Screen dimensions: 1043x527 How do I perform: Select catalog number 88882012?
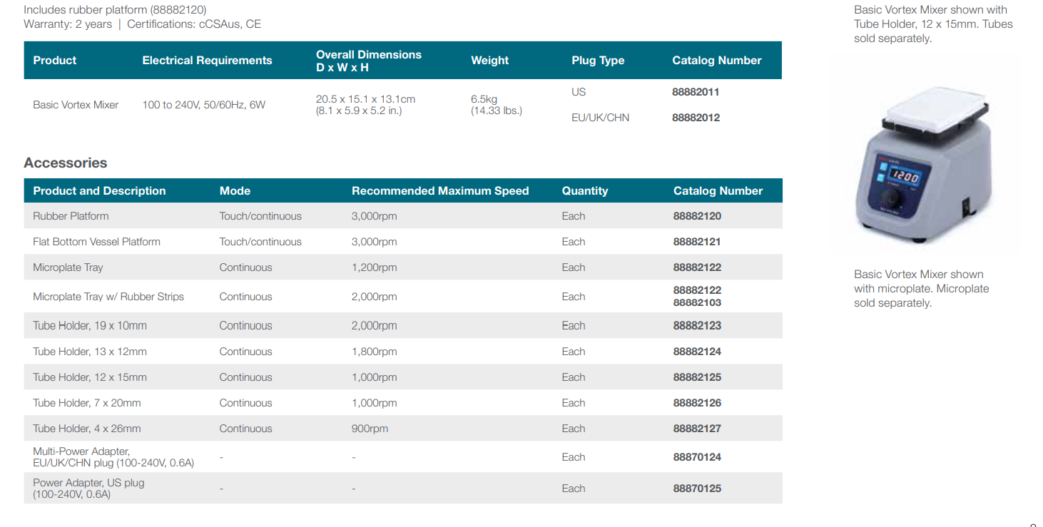[696, 118]
